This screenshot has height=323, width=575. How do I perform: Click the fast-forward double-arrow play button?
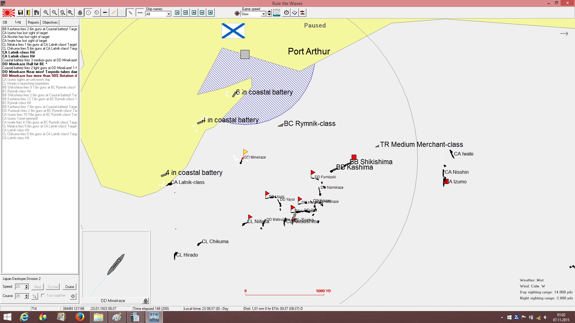pos(202,13)
